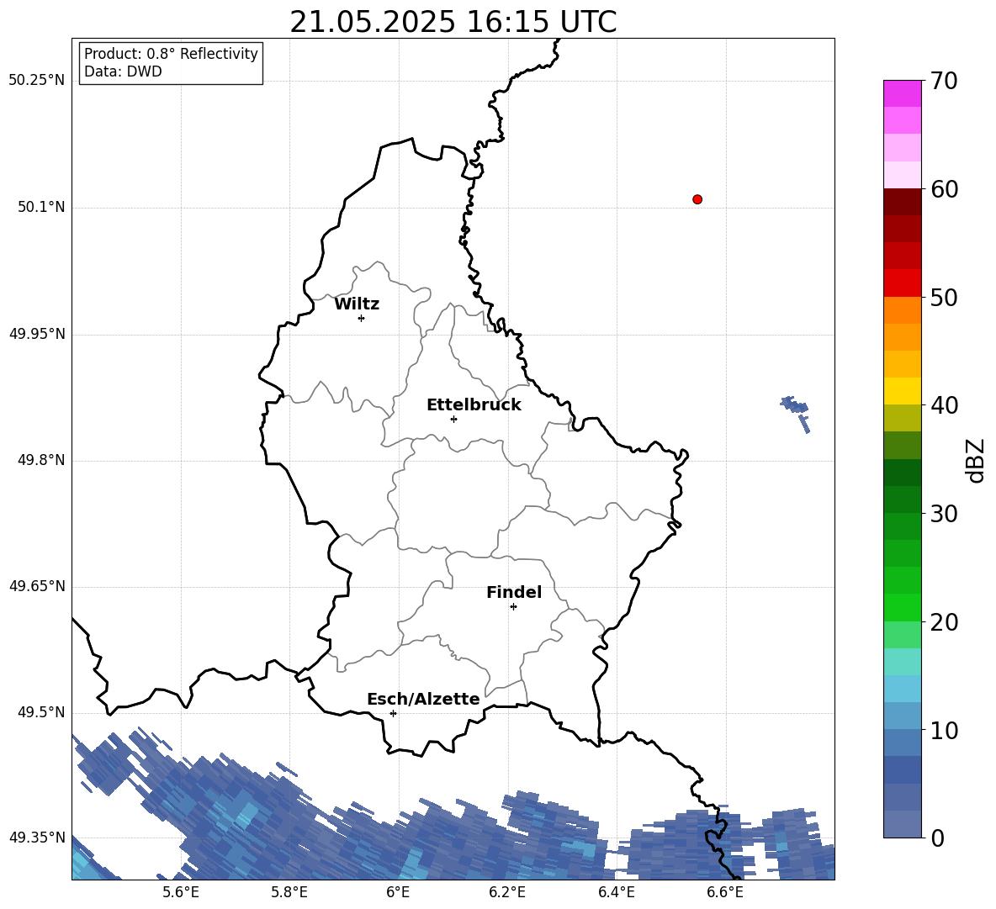Click the 5.6°E longitude label
This screenshot has height=909, width=996.
181,893
